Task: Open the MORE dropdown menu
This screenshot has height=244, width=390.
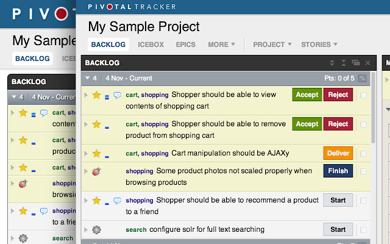Action: (x=221, y=45)
